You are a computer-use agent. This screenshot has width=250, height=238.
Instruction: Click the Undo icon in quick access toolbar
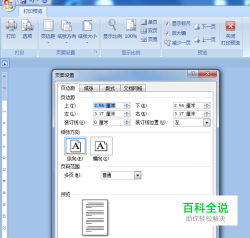pos(32,1)
